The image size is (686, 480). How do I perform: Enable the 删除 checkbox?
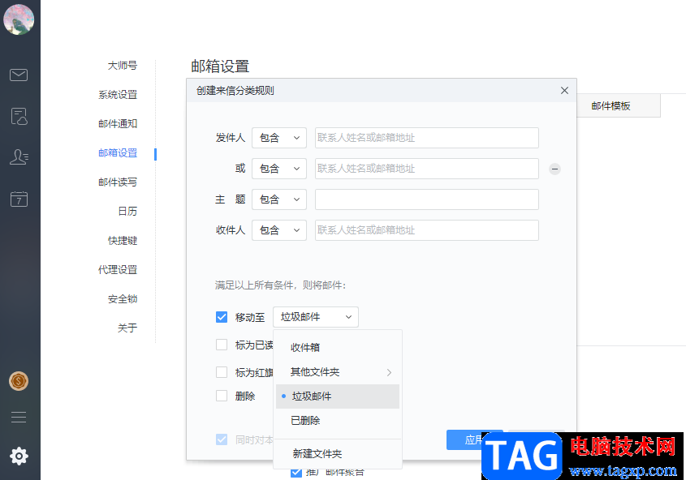pos(222,396)
